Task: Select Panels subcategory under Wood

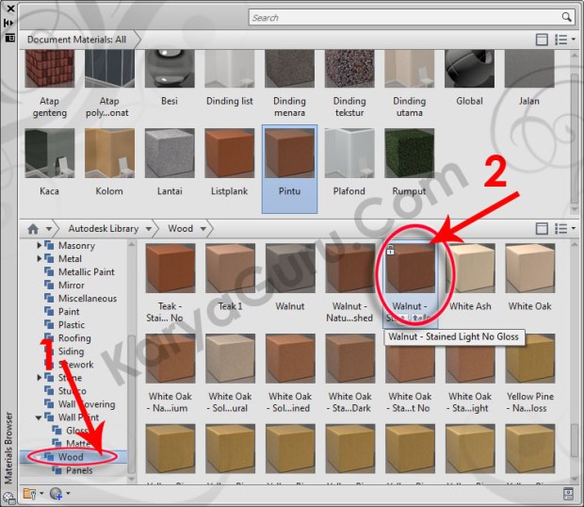Action: point(79,470)
